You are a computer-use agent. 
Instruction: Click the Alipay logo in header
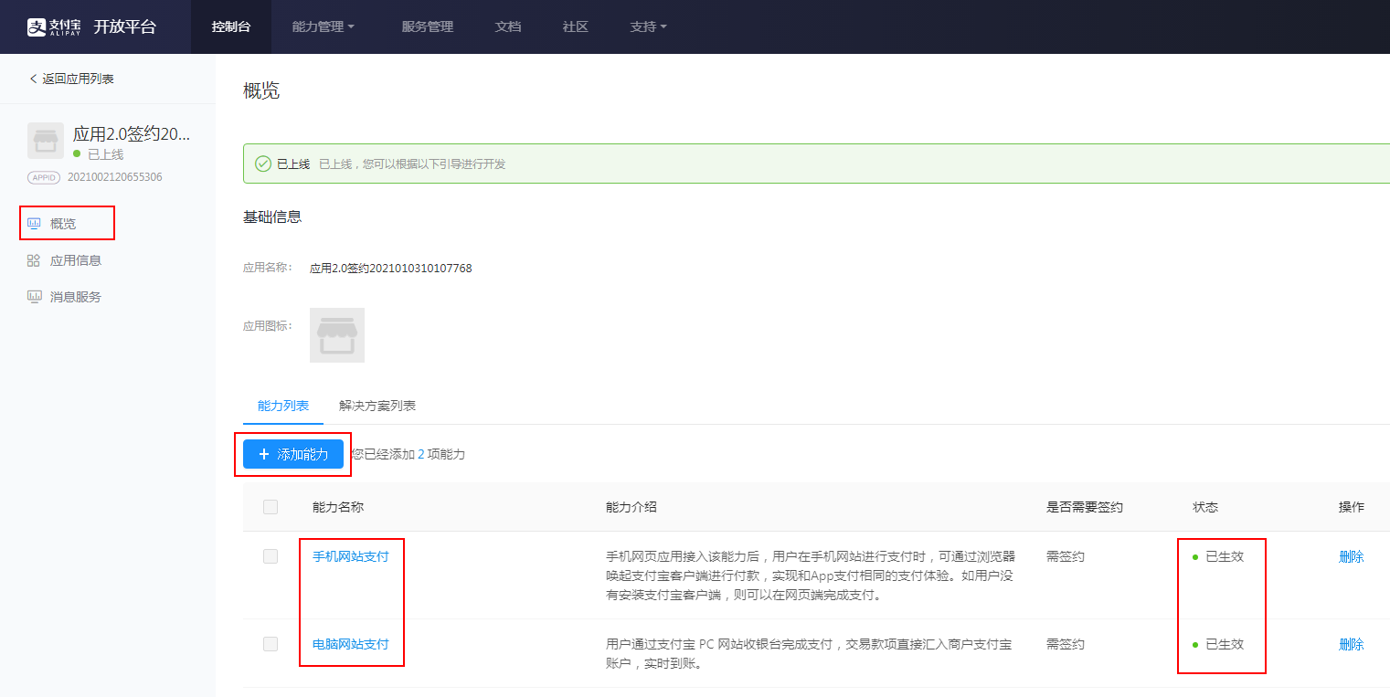click(54, 26)
